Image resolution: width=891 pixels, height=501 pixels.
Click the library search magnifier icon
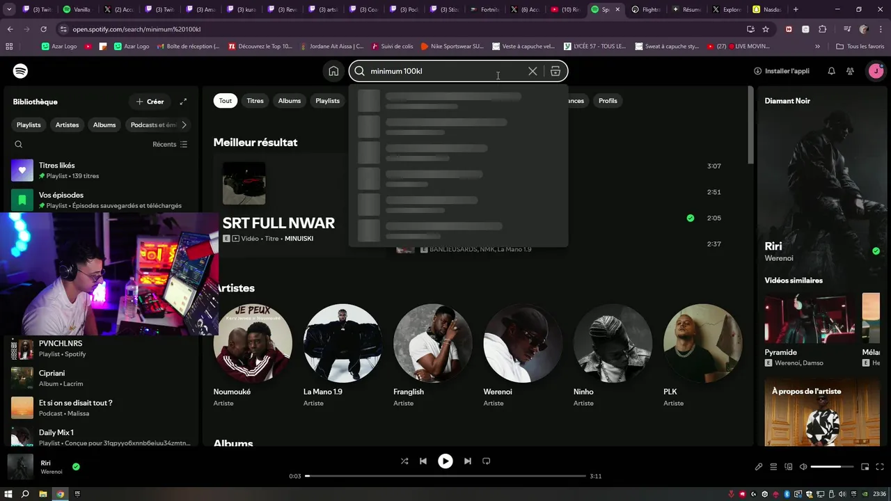[x=19, y=144]
